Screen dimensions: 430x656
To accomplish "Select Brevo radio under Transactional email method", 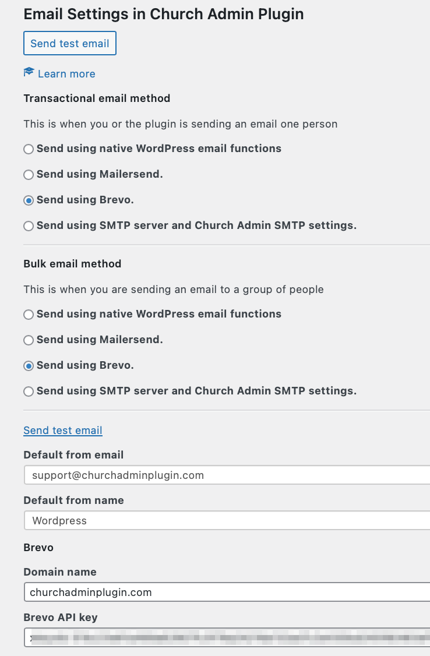I will point(29,200).
